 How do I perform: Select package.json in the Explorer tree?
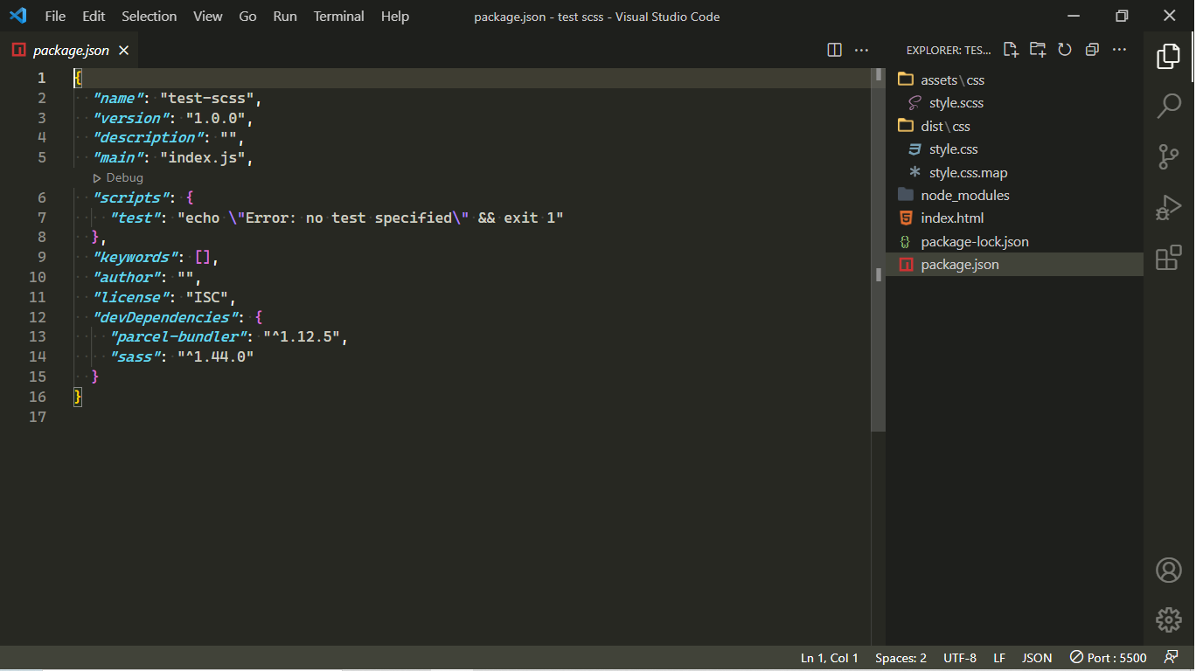(1014, 265)
